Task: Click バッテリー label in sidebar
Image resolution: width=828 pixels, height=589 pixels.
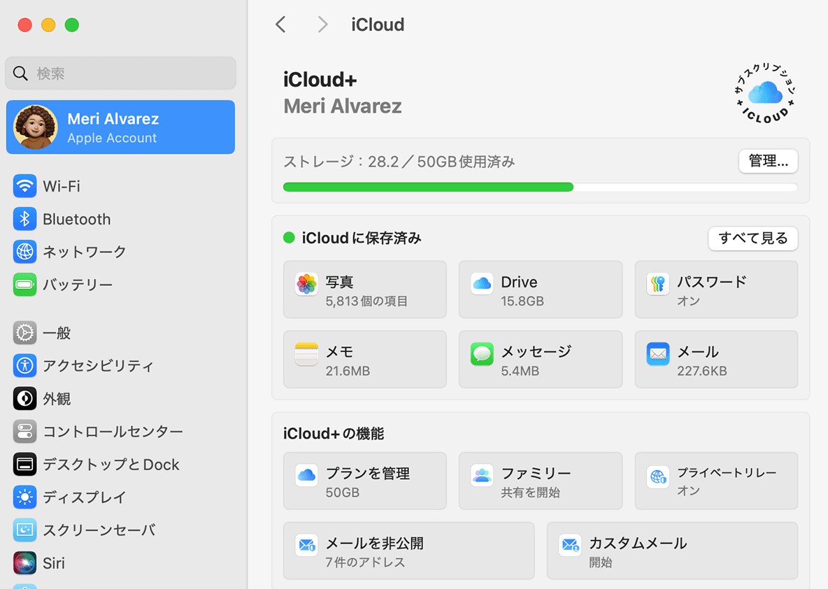Action: click(x=78, y=284)
